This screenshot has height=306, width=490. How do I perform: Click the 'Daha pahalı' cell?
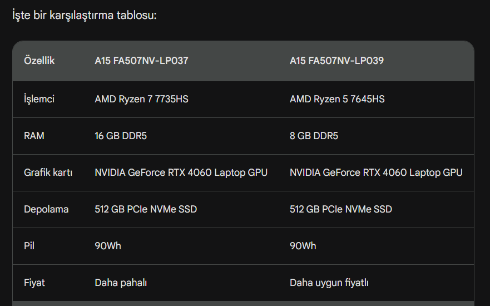point(121,283)
